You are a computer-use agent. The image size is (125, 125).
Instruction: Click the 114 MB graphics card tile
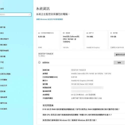point(96,40)
